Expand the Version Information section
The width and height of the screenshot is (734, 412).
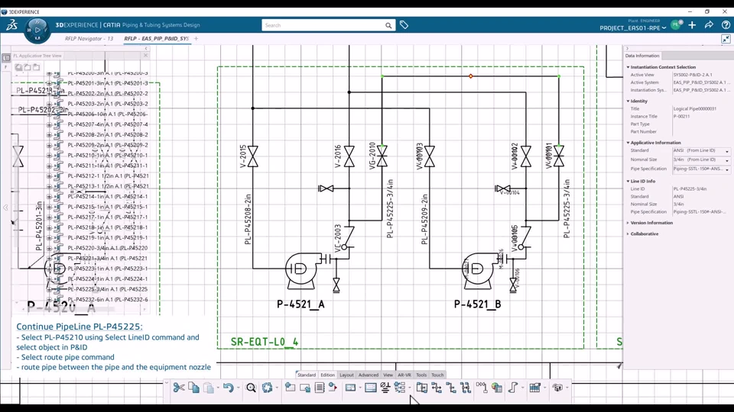[651, 223]
